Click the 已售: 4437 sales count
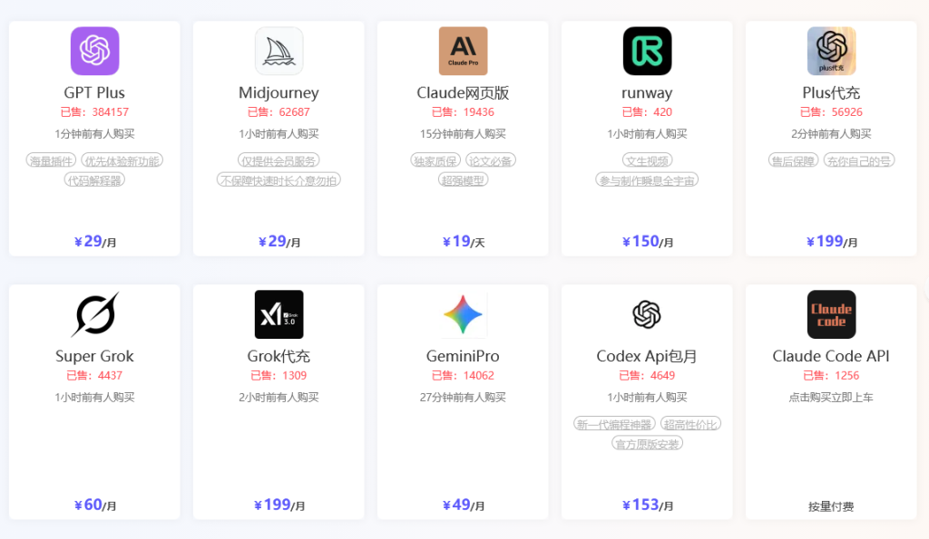Viewport: 929px width, 539px height. click(94, 375)
